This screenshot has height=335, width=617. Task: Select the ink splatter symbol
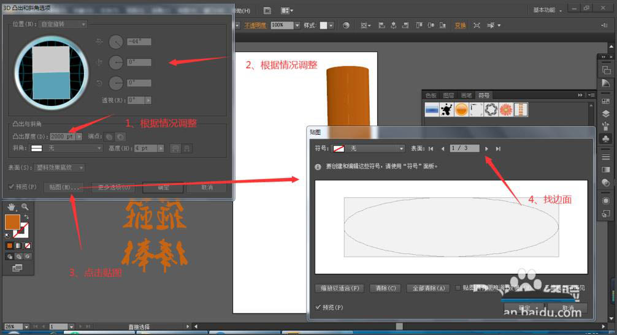446,110
